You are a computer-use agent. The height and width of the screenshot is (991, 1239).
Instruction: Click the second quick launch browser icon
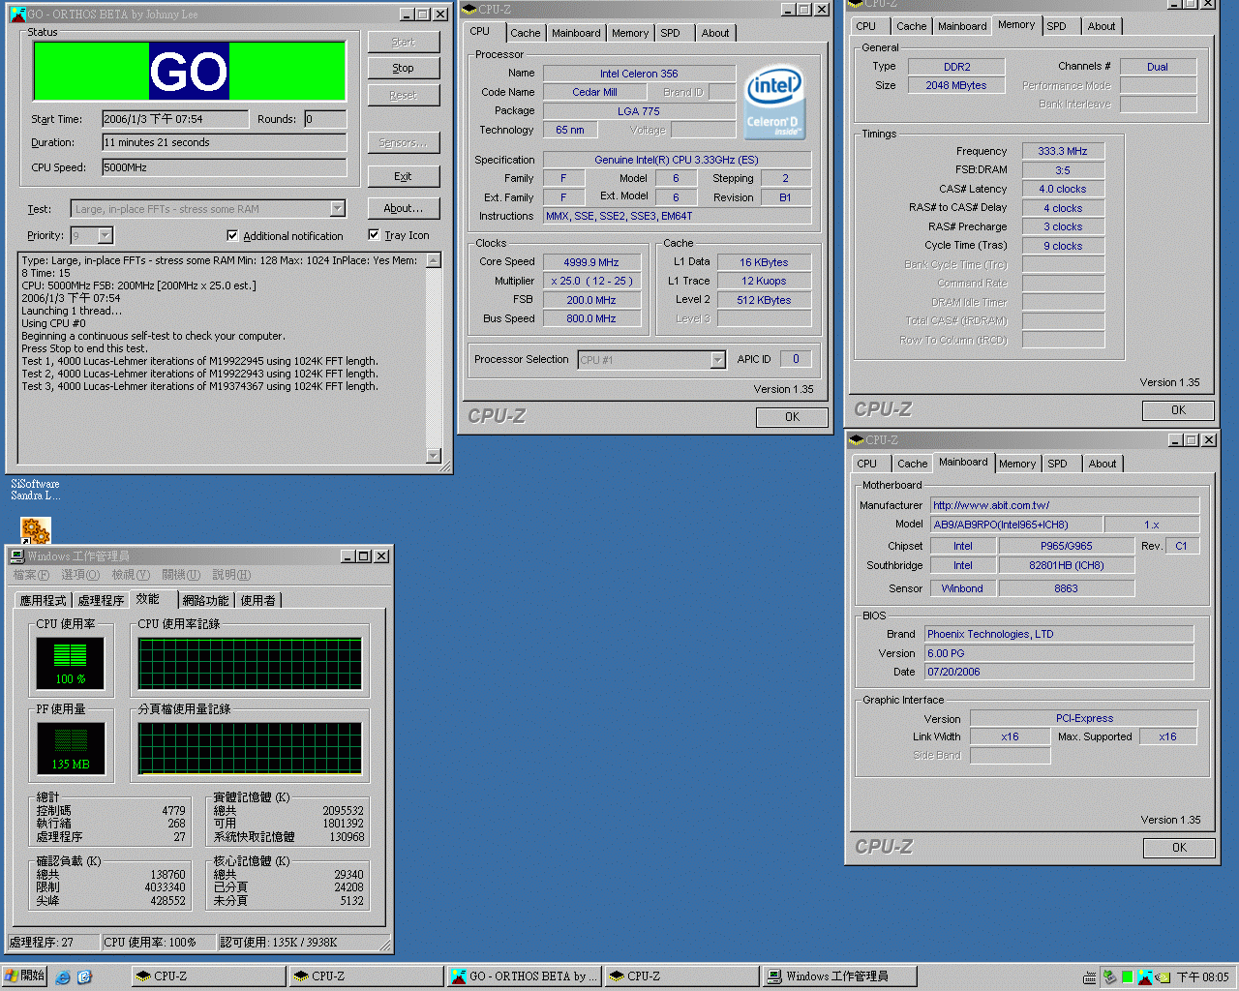coord(84,977)
